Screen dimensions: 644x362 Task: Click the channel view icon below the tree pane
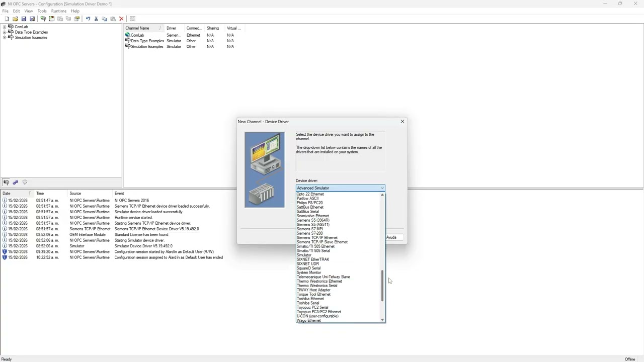[6, 183]
